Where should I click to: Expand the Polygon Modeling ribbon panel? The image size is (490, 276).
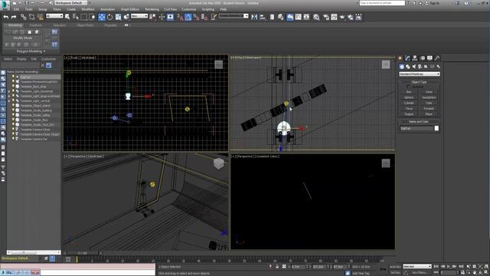point(31,51)
